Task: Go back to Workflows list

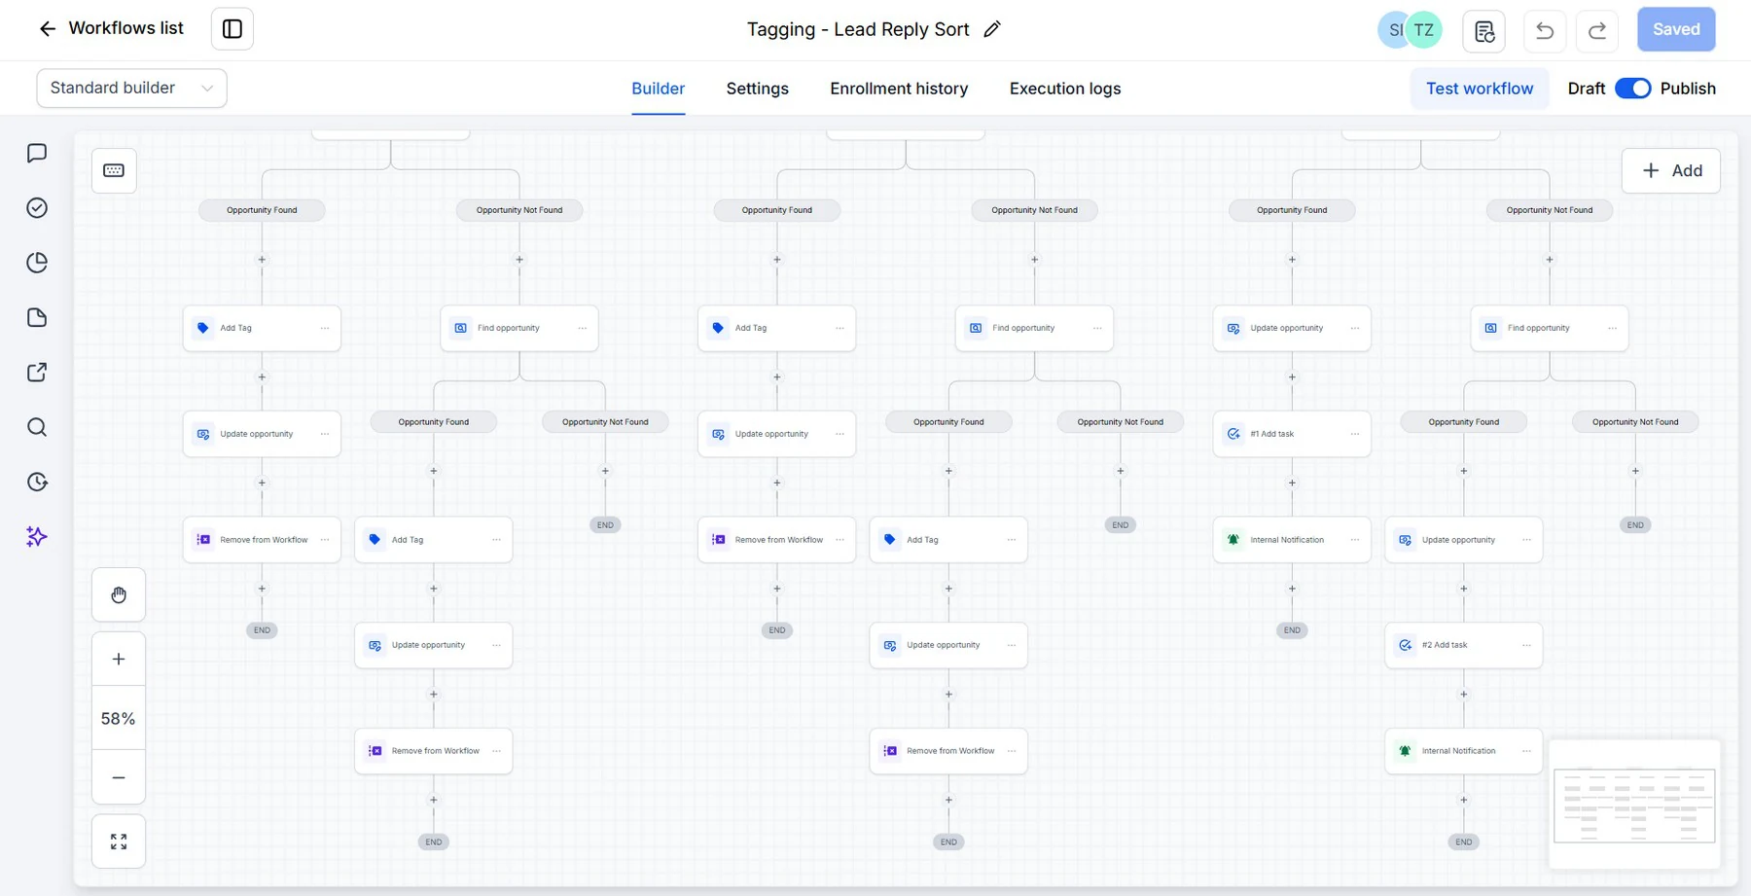Action: pos(110,28)
